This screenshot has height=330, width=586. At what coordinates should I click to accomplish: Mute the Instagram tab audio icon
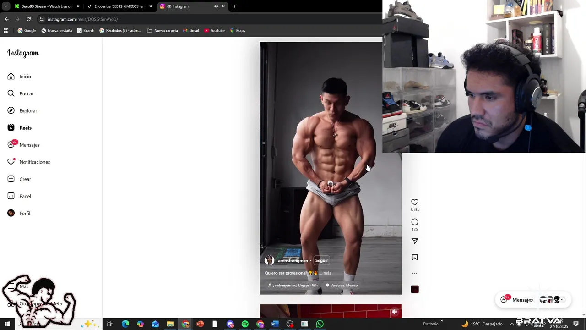pyautogui.click(x=216, y=6)
